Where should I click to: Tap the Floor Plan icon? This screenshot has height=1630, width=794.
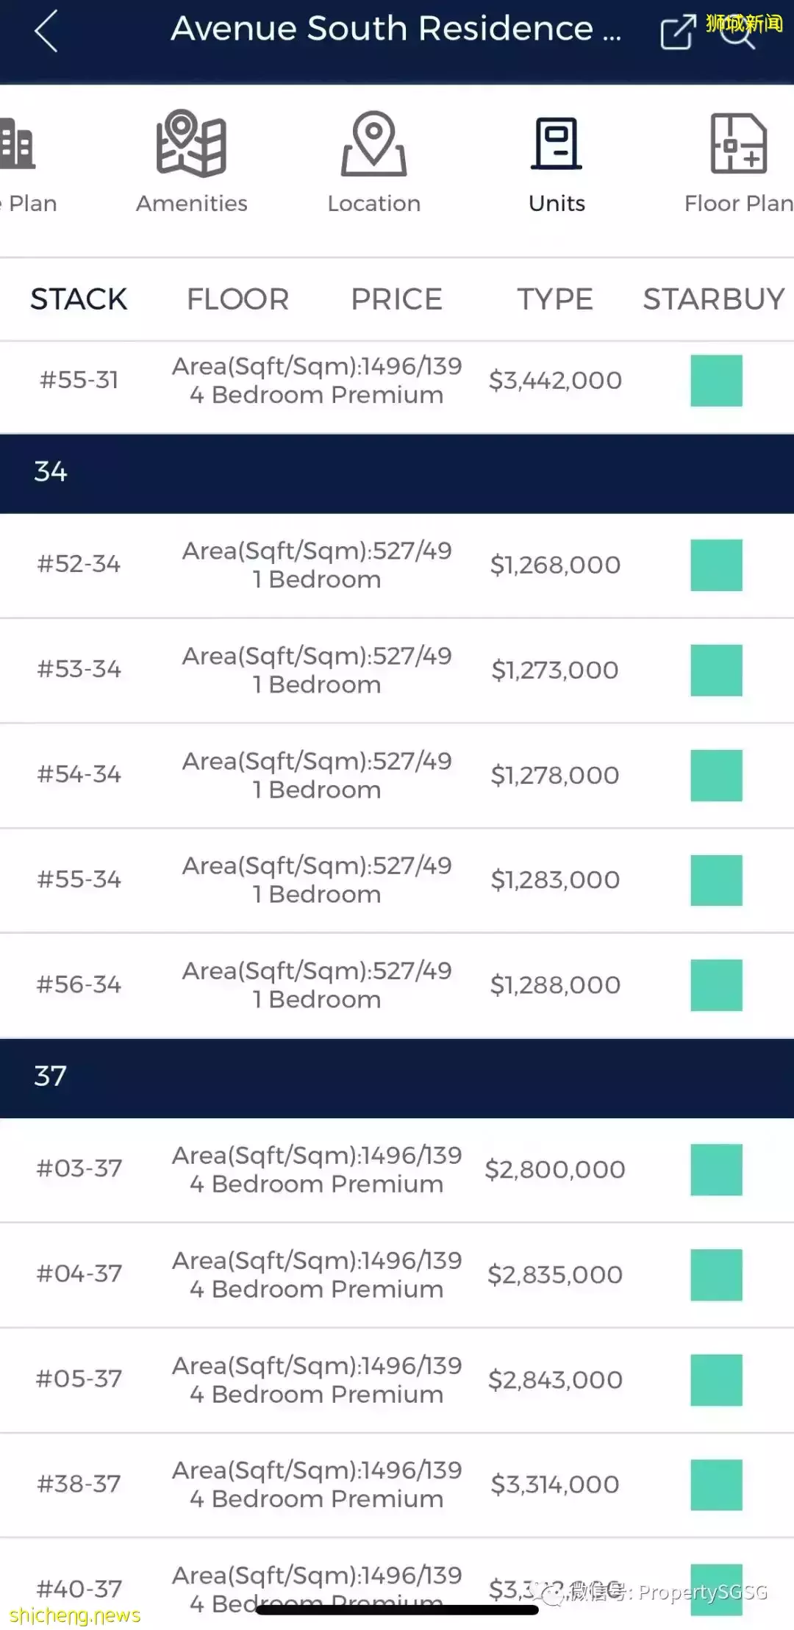[x=738, y=144]
